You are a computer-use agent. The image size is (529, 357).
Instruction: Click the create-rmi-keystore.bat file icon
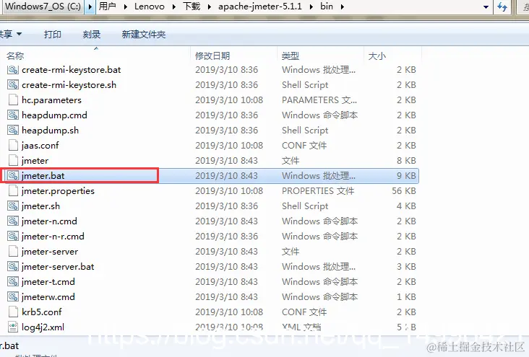[13, 70]
